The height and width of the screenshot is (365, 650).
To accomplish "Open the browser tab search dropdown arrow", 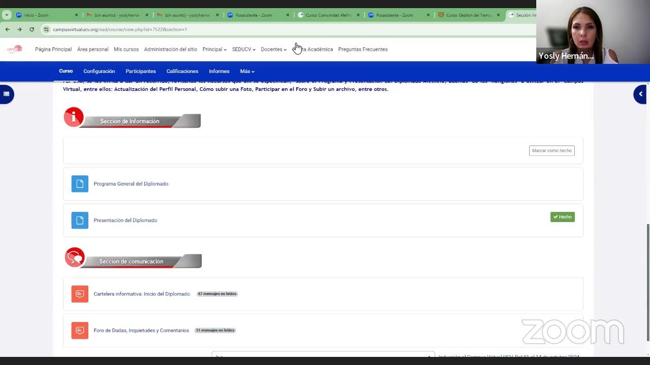I will (7, 15).
